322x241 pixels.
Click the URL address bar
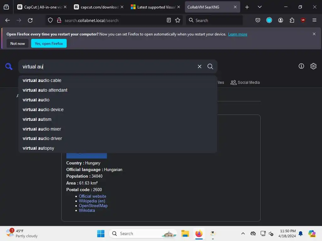(114, 20)
